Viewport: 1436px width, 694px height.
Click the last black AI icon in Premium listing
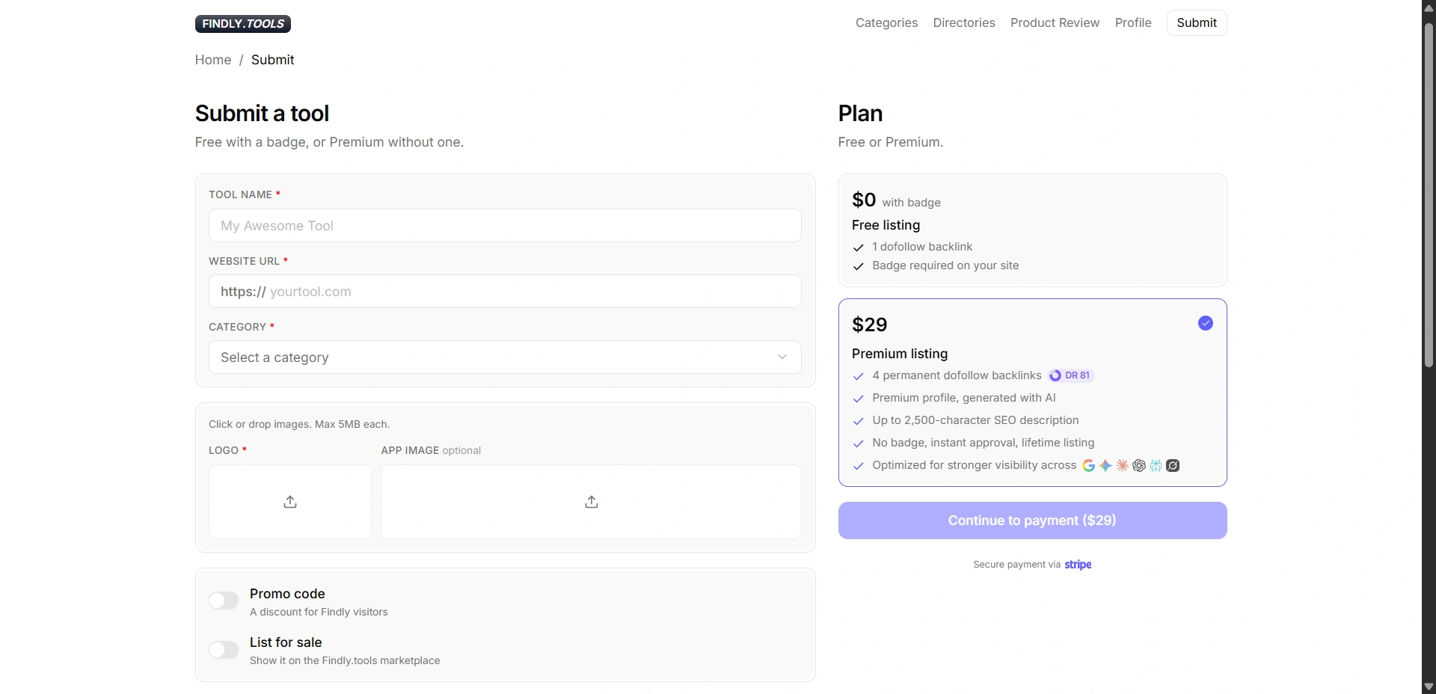coord(1173,466)
